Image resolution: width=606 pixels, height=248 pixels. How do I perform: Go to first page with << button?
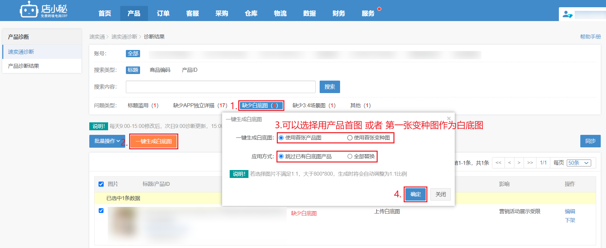click(x=498, y=163)
